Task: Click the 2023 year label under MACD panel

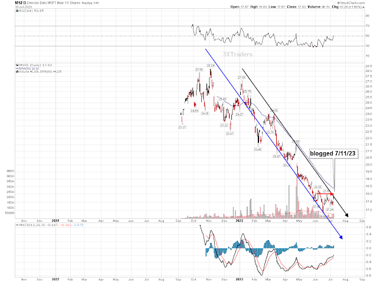Action: pyautogui.click(x=240, y=280)
